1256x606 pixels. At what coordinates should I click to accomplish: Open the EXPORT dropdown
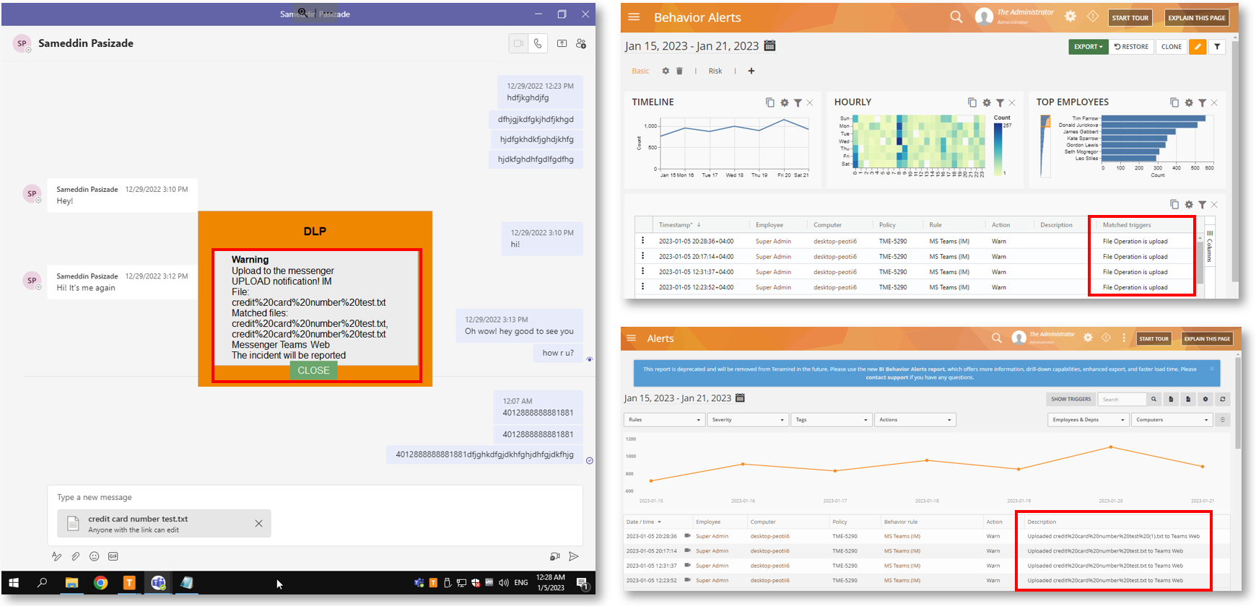1089,47
